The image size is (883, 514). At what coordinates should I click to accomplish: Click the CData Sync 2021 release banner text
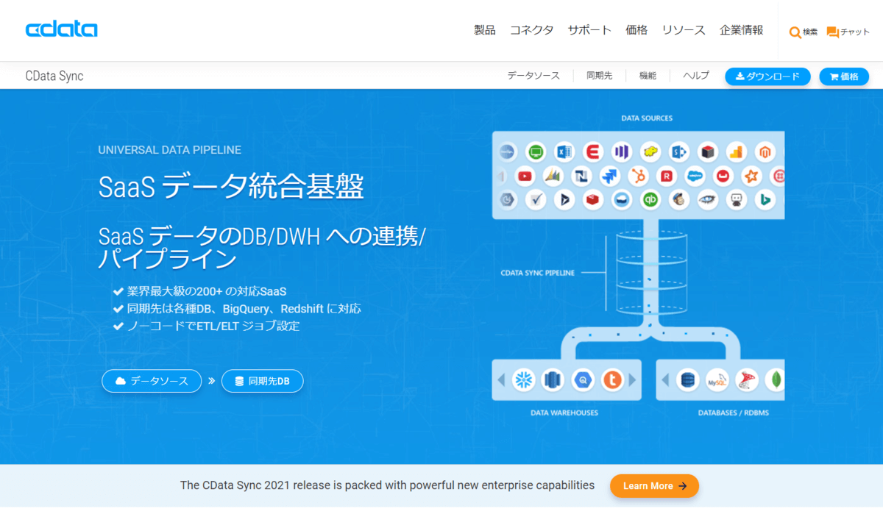(x=387, y=485)
